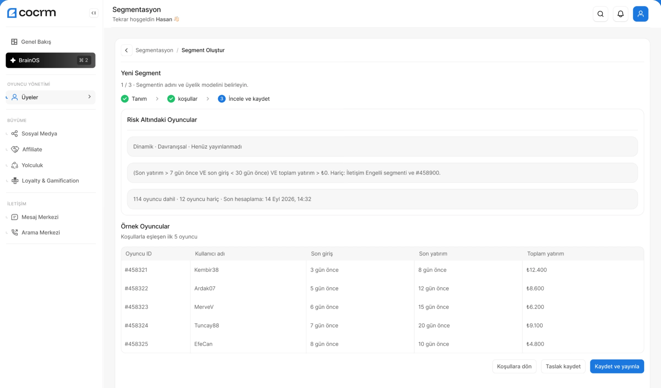The height and width of the screenshot is (388, 661).
Task: Click the green check beside Tanım
Action: pos(125,99)
